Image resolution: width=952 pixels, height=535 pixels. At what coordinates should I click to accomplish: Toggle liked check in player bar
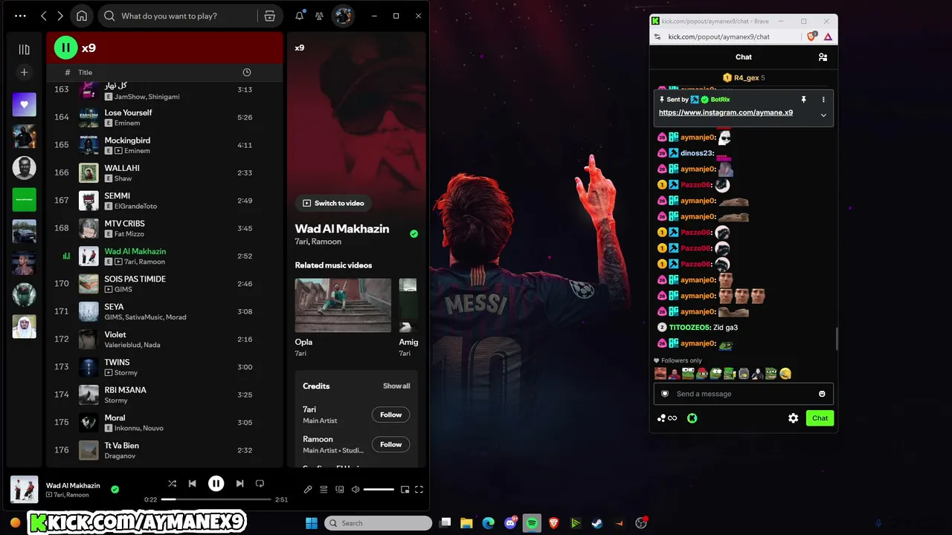[x=115, y=489]
